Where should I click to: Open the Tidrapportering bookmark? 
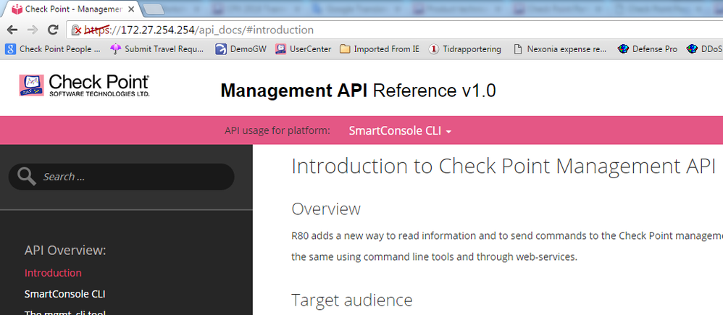click(465, 49)
